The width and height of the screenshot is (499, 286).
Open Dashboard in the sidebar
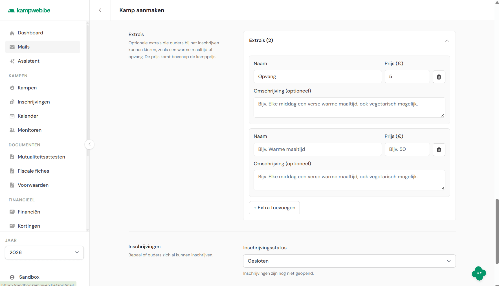coord(43,33)
